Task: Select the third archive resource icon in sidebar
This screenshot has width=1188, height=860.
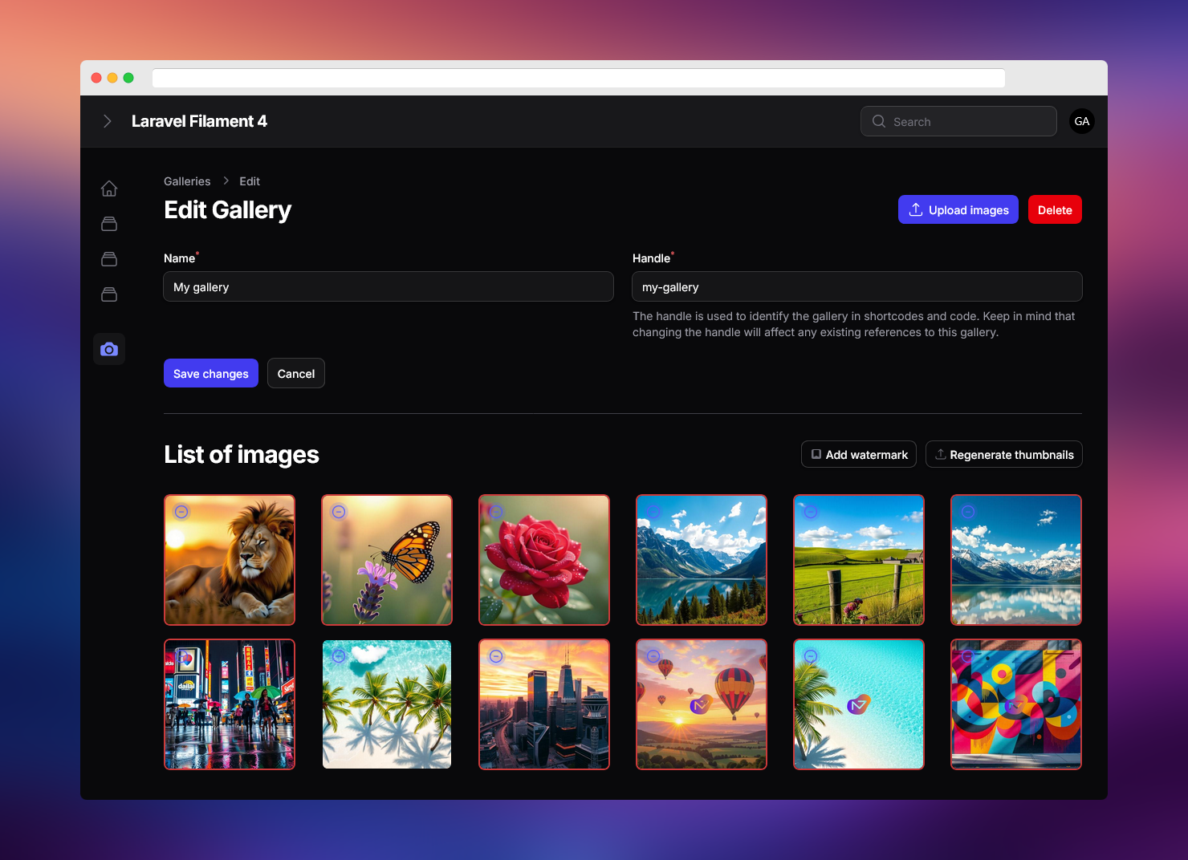Action: click(x=109, y=294)
